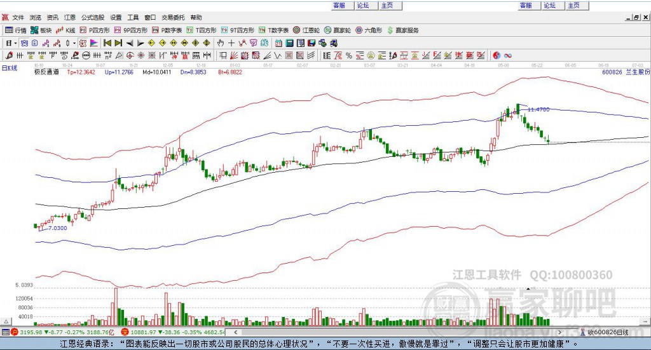
Task: Click the blue infinity symbol icon
Action: point(508,55)
